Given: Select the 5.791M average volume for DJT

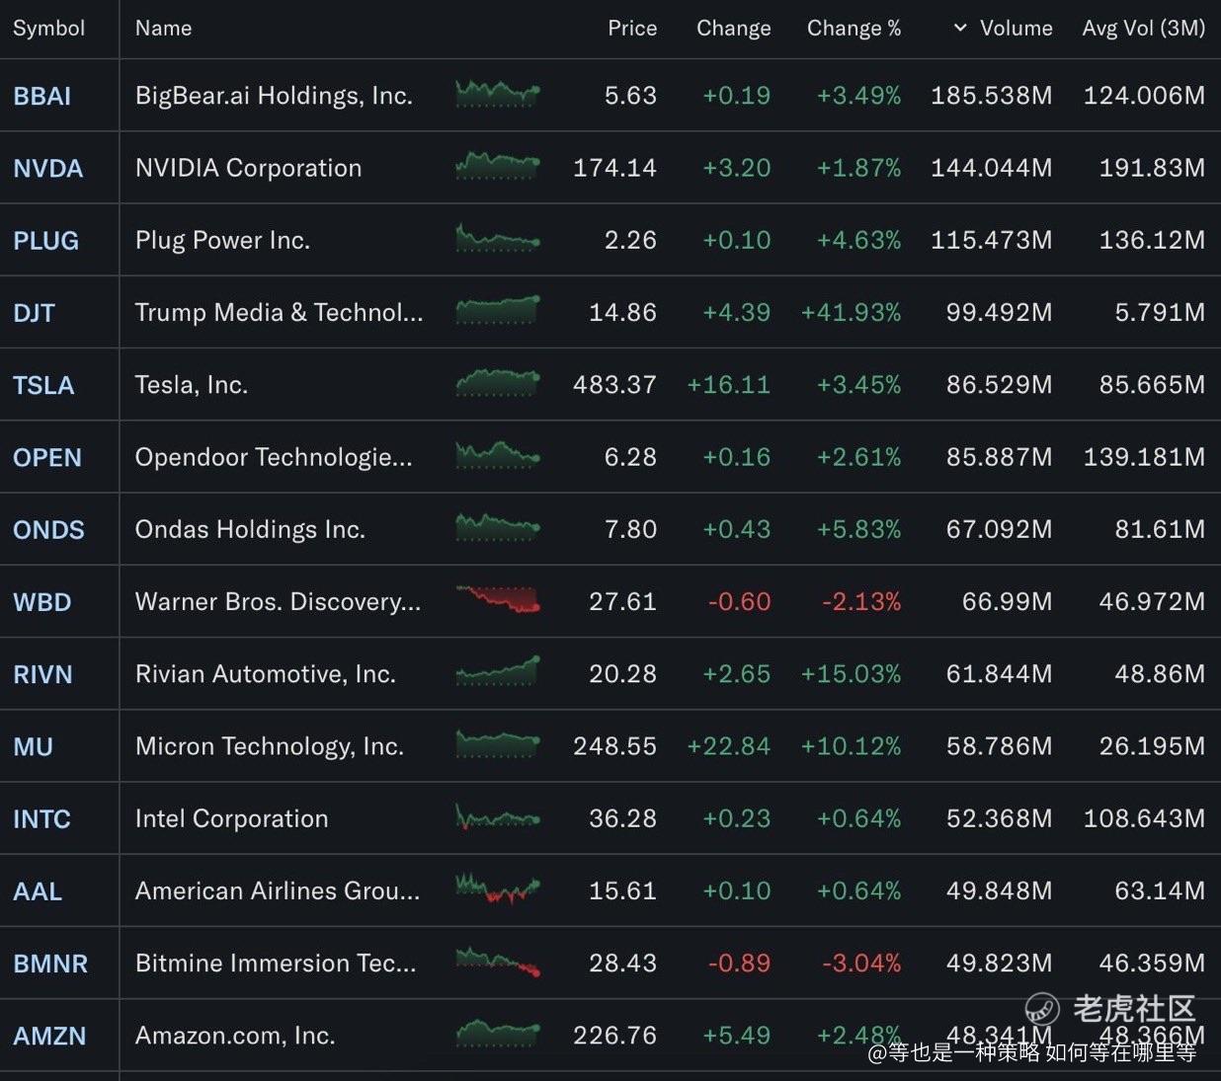Looking at the screenshot, I should 1161,313.
